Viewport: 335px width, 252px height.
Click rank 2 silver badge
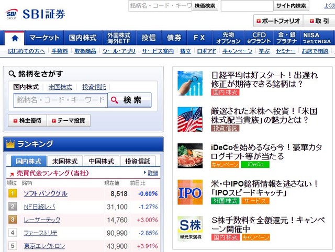tap(13, 207)
